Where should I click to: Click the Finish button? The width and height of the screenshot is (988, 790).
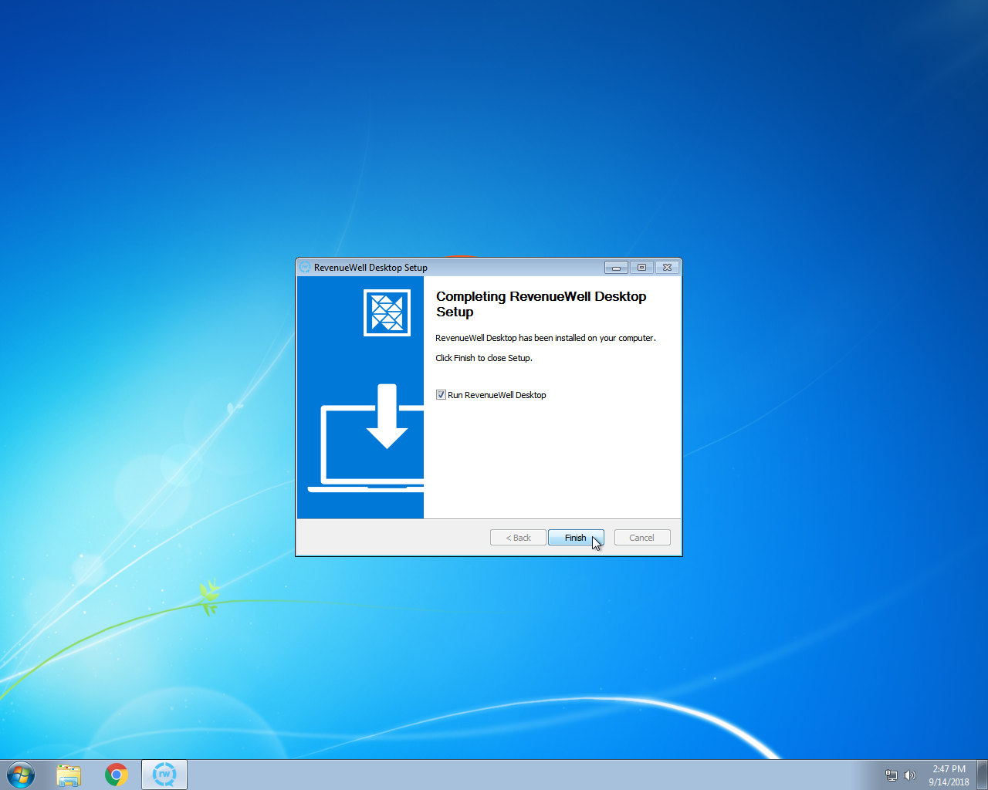576,538
